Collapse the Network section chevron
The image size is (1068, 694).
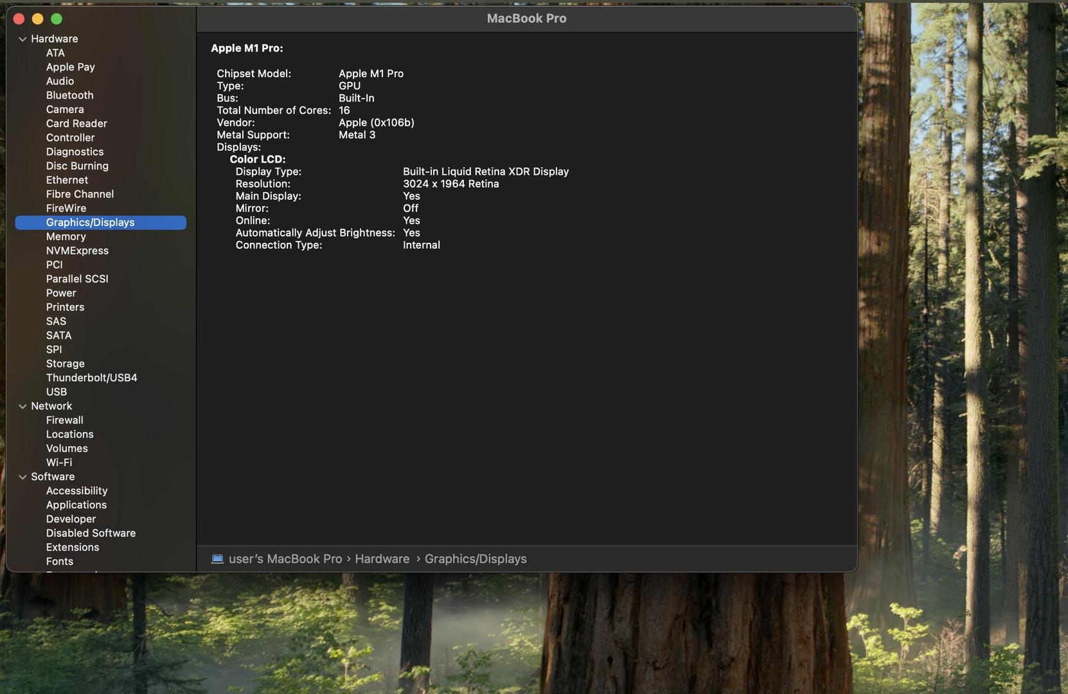click(22, 407)
